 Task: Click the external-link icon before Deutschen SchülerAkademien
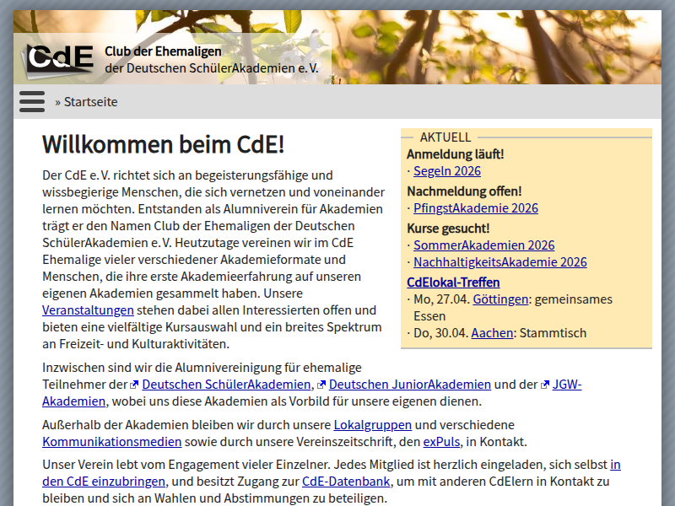pyautogui.click(x=134, y=385)
